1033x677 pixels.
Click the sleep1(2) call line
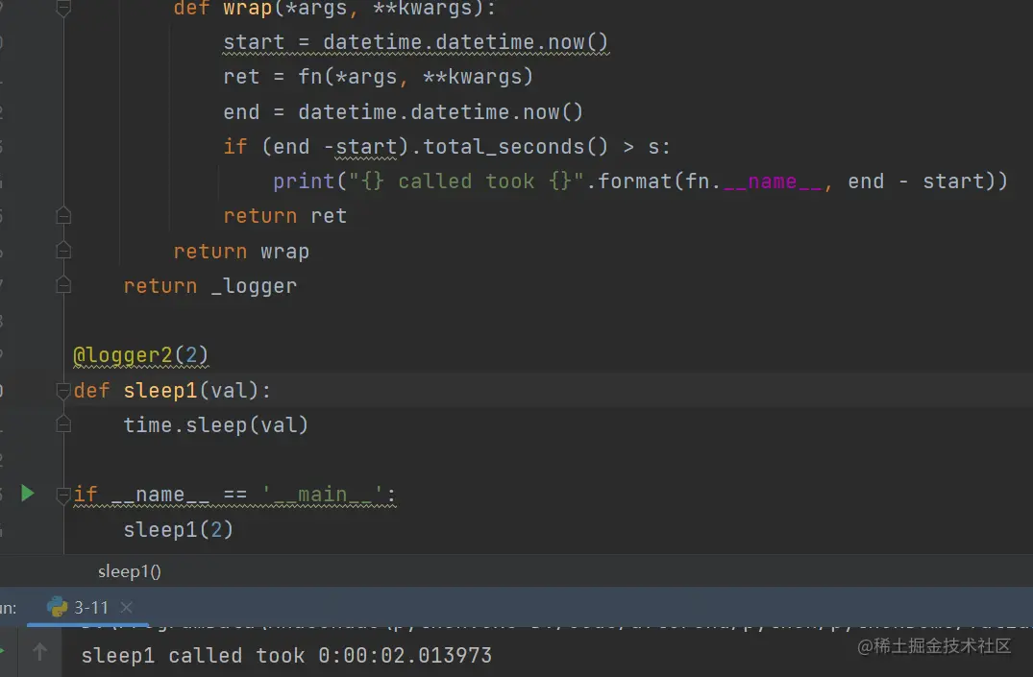tap(179, 529)
